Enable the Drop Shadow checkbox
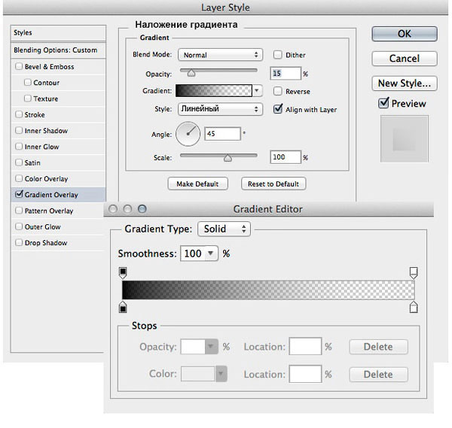The image size is (452, 428). pos(19,242)
